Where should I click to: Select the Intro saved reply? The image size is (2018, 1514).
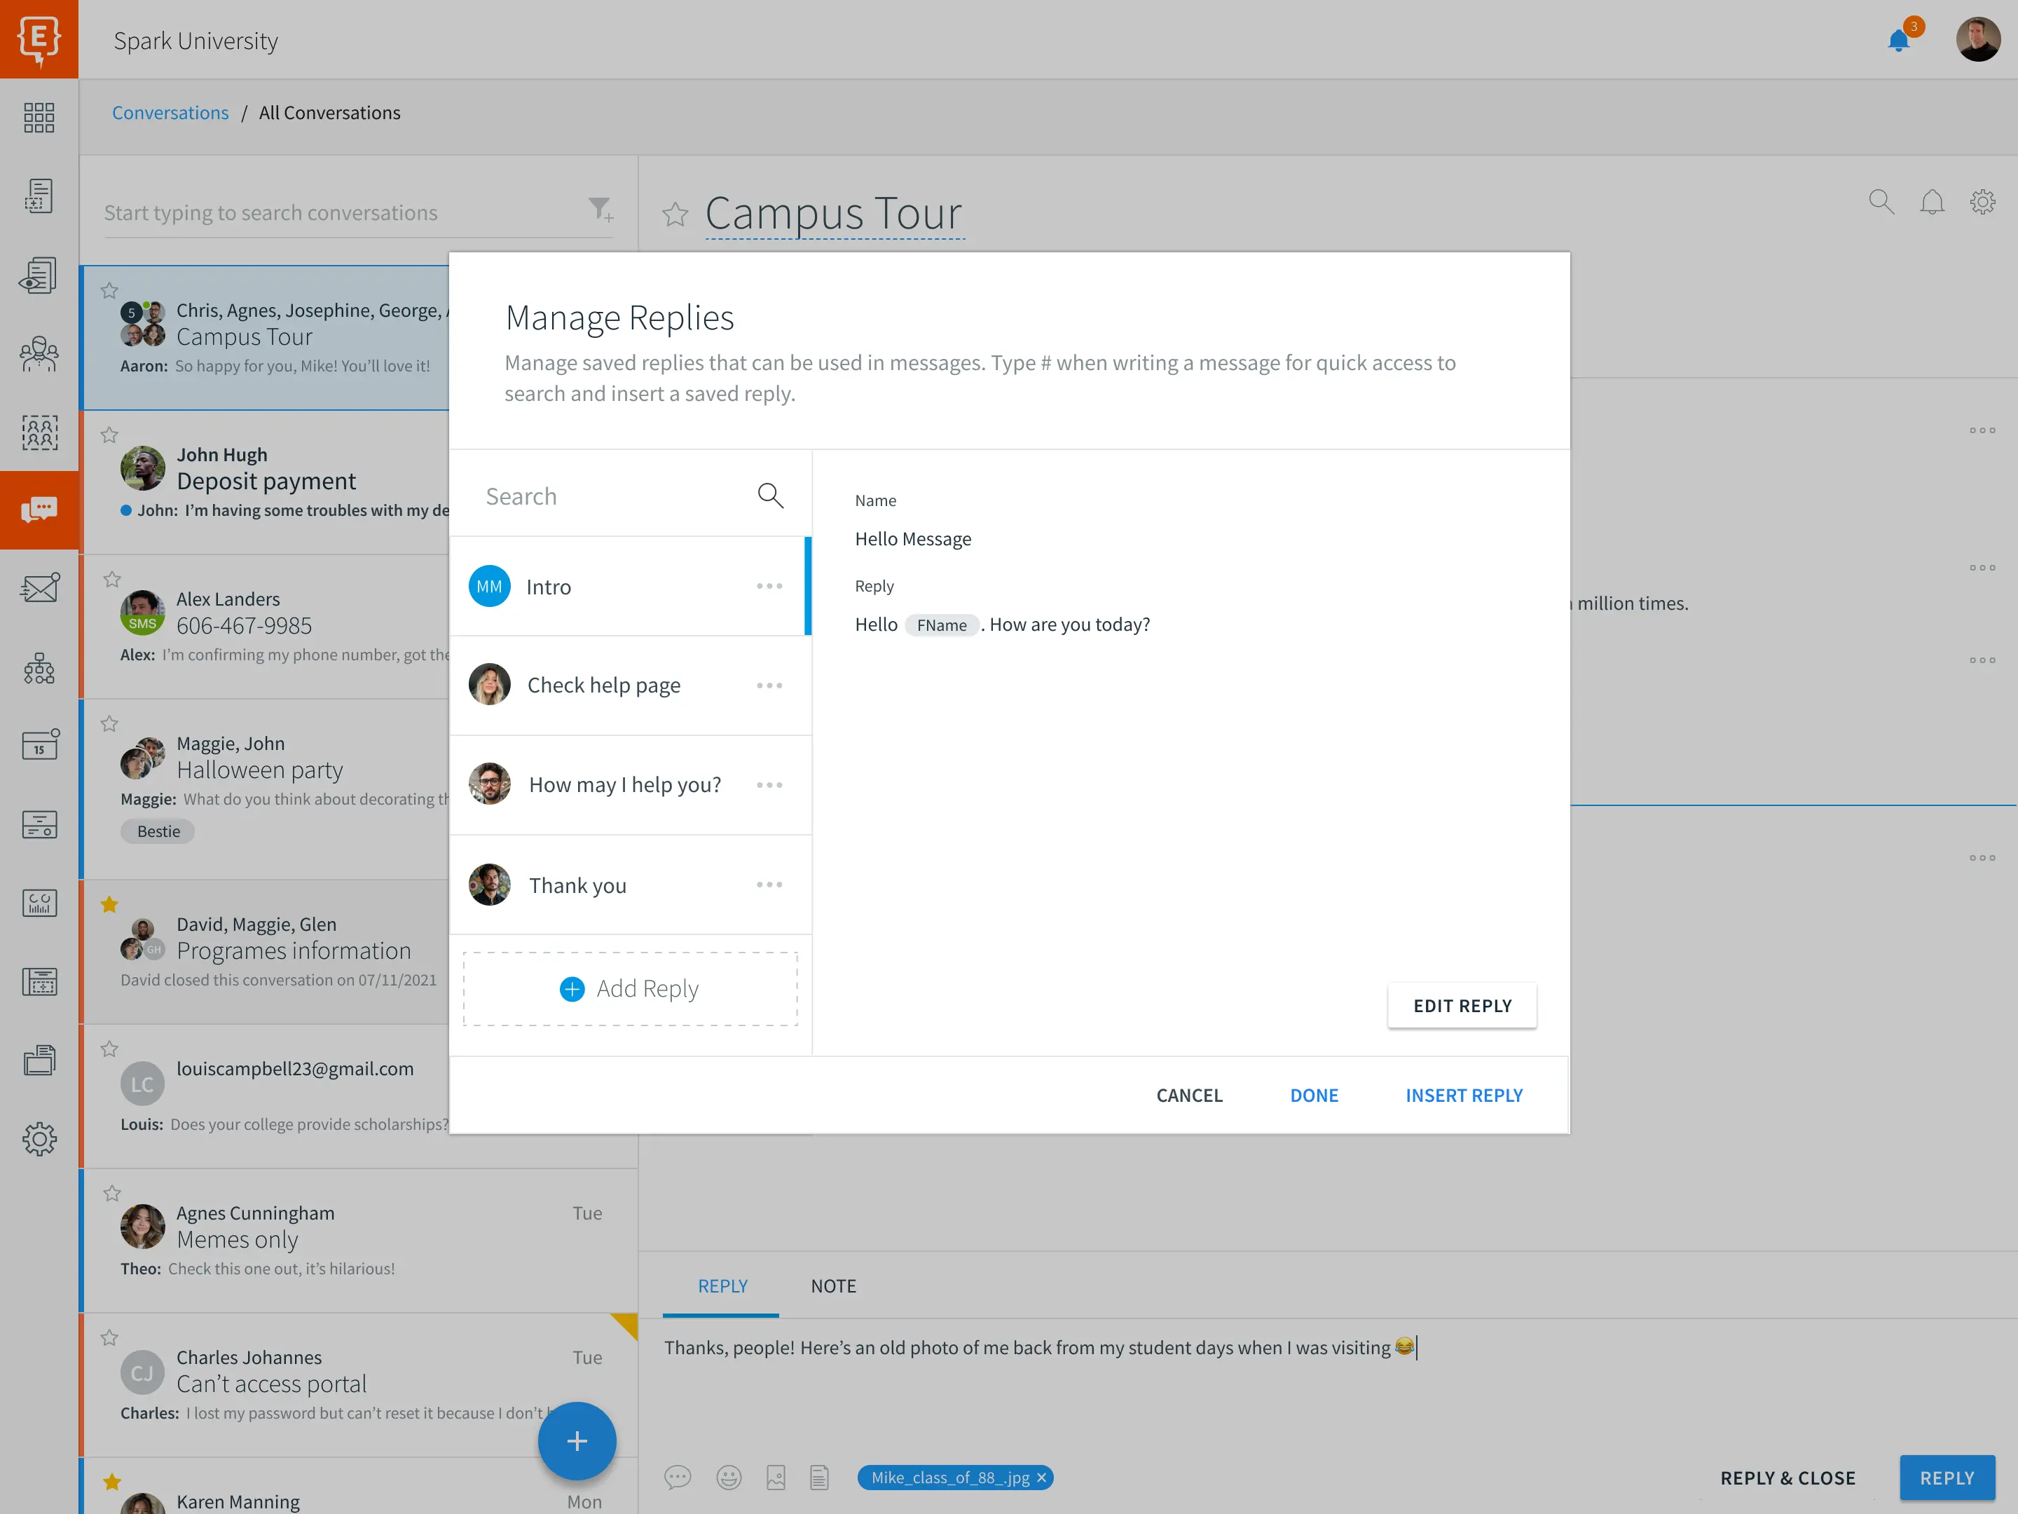631,586
